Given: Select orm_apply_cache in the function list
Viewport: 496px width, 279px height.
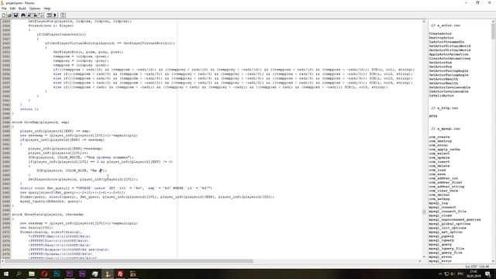Looking at the screenshot, I should [x=444, y=150].
